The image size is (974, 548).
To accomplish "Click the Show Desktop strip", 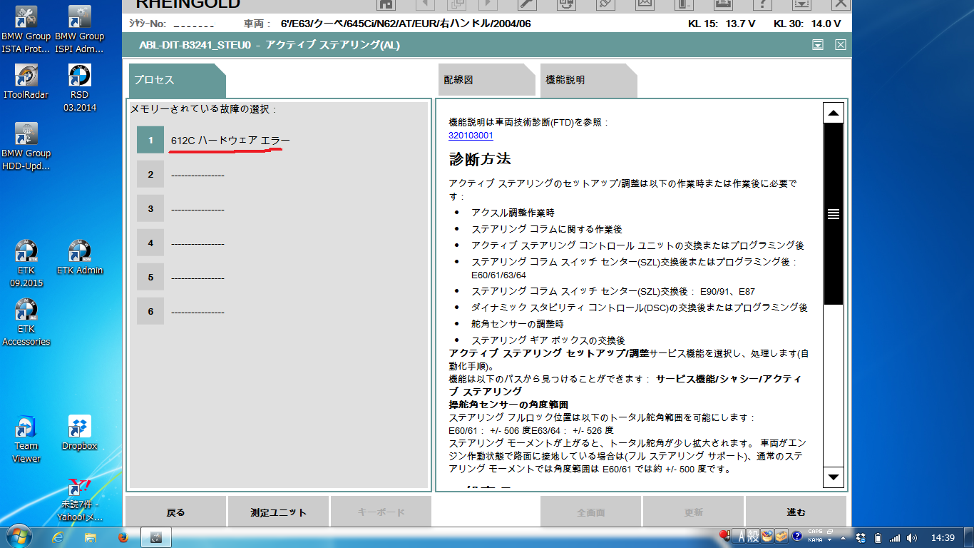I will pyautogui.click(x=969, y=537).
